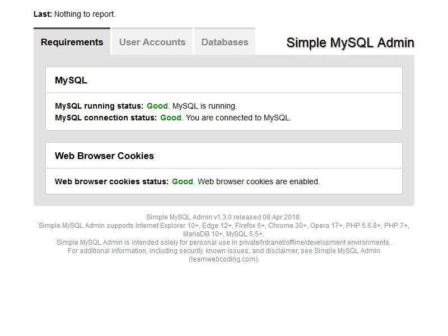Open the learnwebcoding.com link
448x336 pixels.
pyautogui.click(x=225, y=259)
